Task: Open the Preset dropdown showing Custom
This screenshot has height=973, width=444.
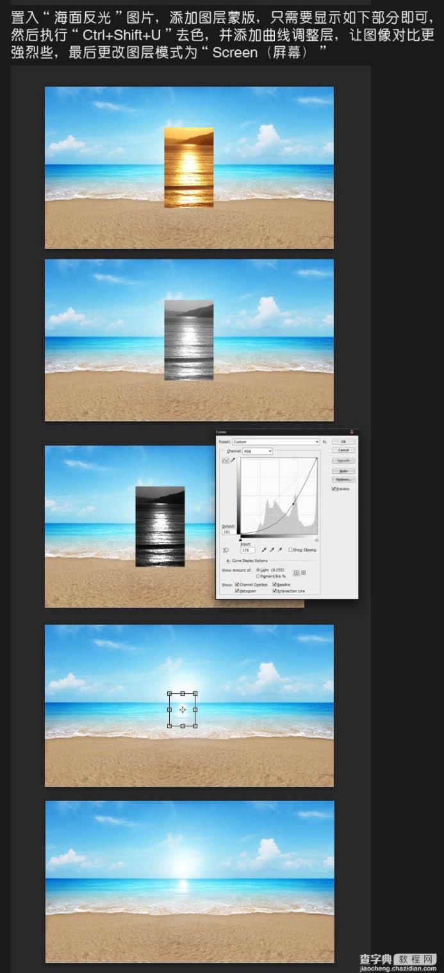Action: (275, 442)
